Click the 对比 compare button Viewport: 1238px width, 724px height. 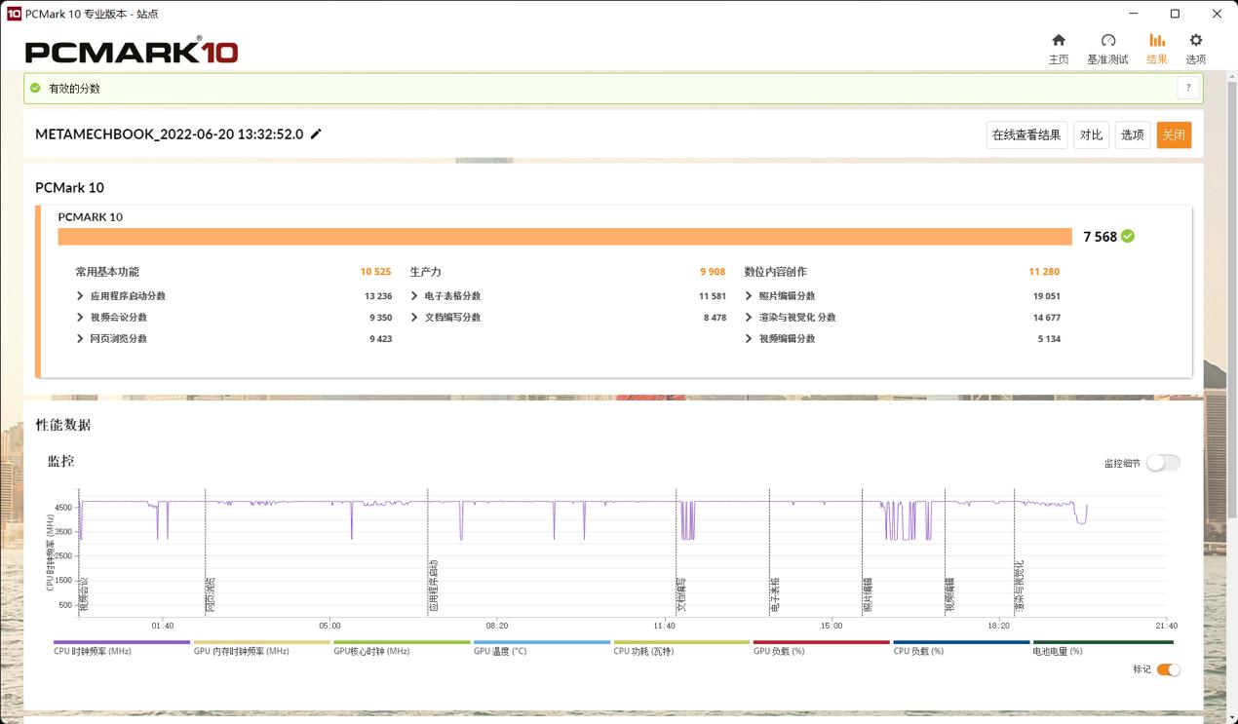coord(1091,135)
